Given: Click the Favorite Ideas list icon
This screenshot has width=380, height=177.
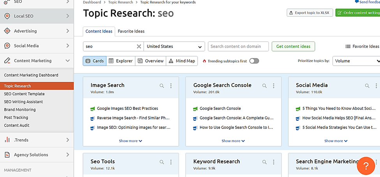Looking at the screenshot, I should point(348,46).
